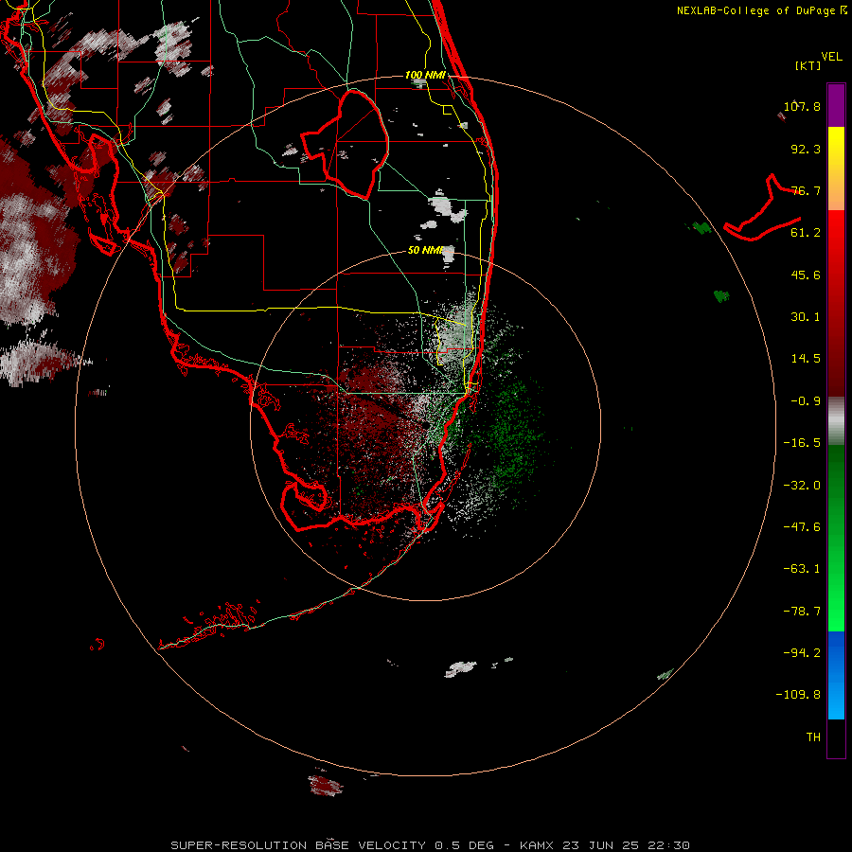Click the -47.6 scale value
The image size is (852, 852).
click(802, 527)
